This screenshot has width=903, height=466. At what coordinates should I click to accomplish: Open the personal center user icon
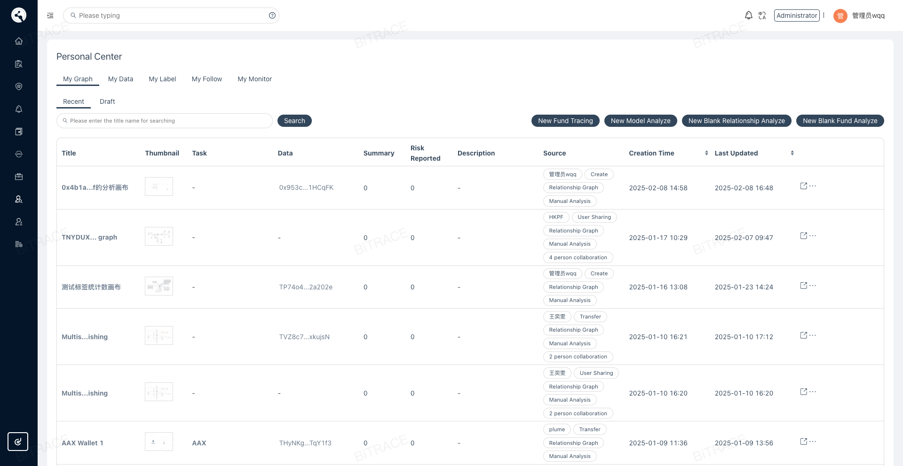[19, 199]
